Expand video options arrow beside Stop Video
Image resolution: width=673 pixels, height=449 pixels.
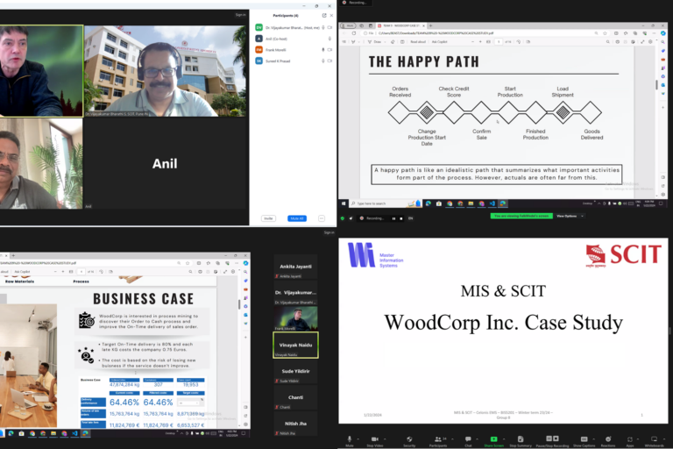(x=386, y=438)
